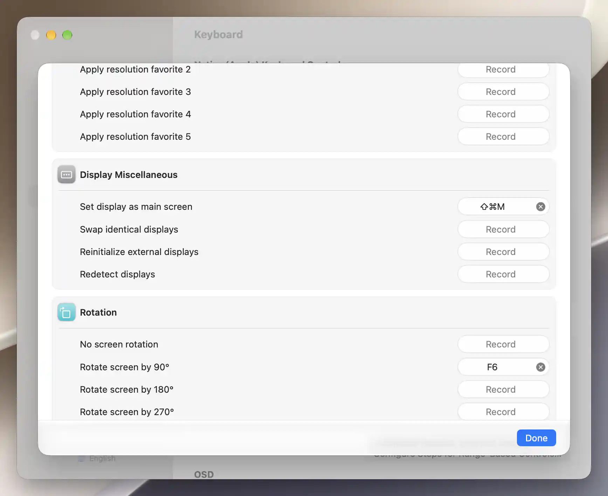Viewport: 608px width, 496px height.
Task: Click the yellow minimize window button
Action: click(51, 35)
